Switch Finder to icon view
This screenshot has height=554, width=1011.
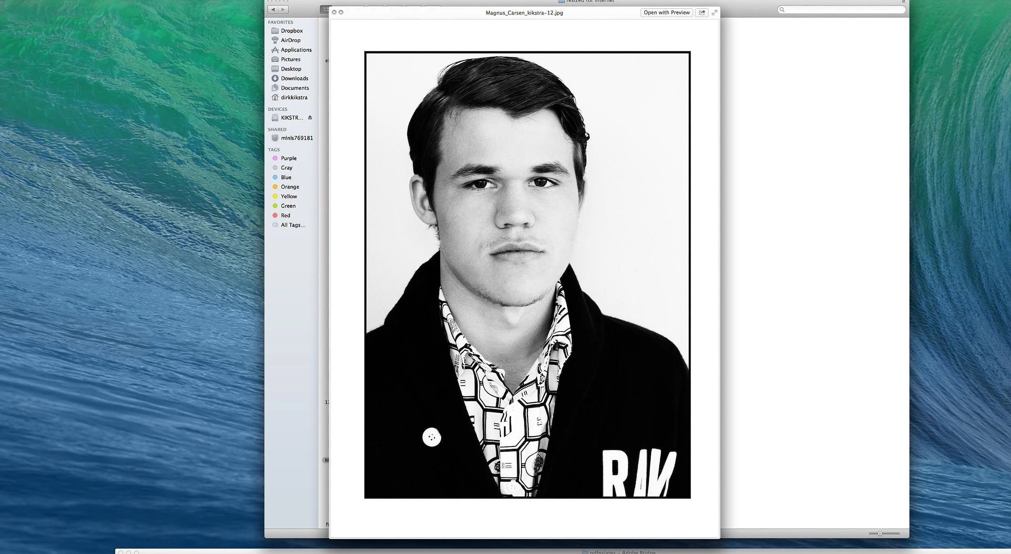[327, 9]
